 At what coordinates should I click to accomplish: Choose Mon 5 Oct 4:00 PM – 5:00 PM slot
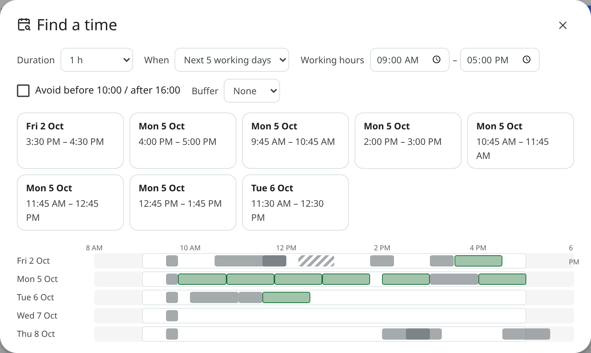[x=183, y=141]
